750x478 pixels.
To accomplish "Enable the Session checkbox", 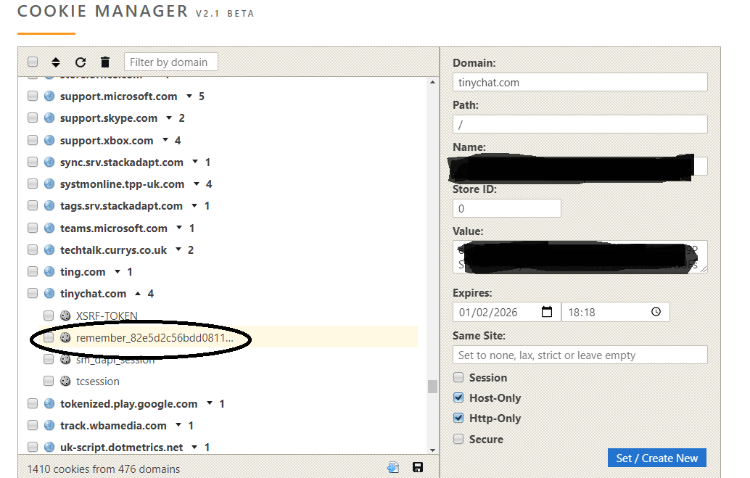I will [x=458, y=377].
